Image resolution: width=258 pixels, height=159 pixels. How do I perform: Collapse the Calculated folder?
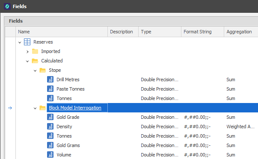(x=27, y=61)
